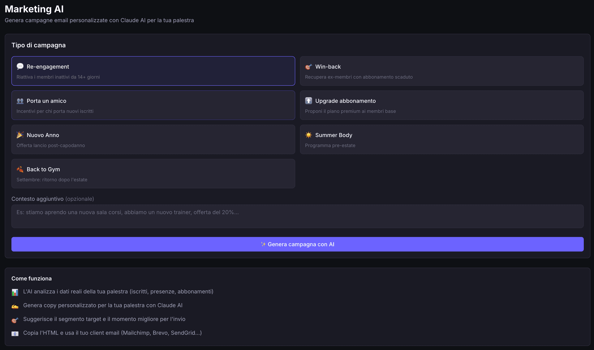Click the Marketing AI page title
This screenshot has width=594, height=350.
(34, 9)
